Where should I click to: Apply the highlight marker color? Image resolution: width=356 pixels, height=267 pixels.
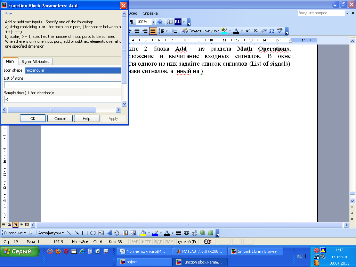(224, 31)
